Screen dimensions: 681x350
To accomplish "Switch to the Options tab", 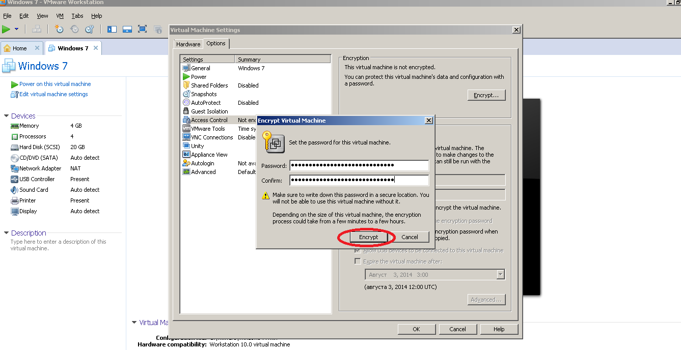I will (x=216, y=44).
